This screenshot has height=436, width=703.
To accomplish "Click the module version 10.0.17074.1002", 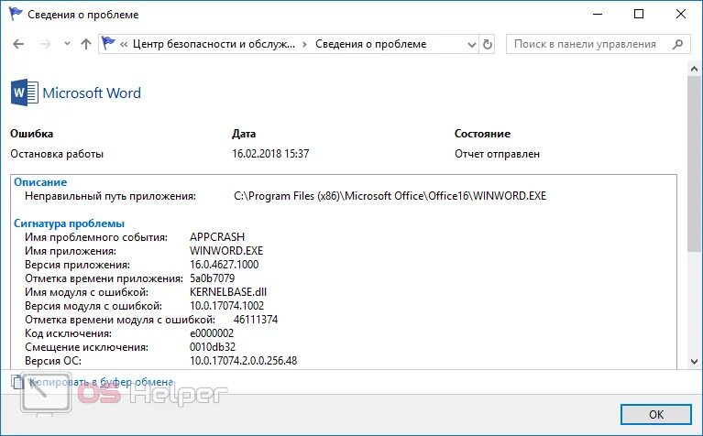I will click(x=227, y=306).
